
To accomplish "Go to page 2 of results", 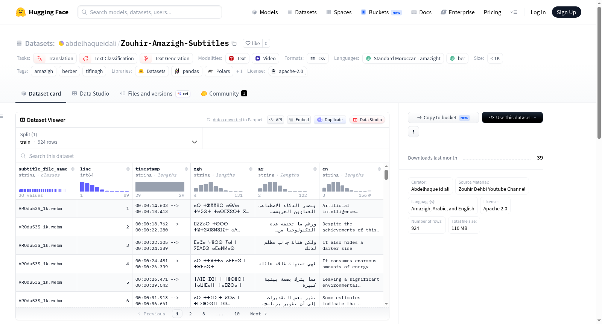I will (190, 314).
